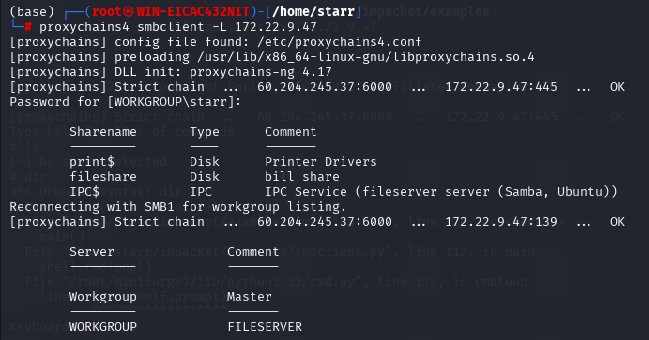649x340 pixels.
Task: Click the red hash prompt symbol
Action: (28, 27)
